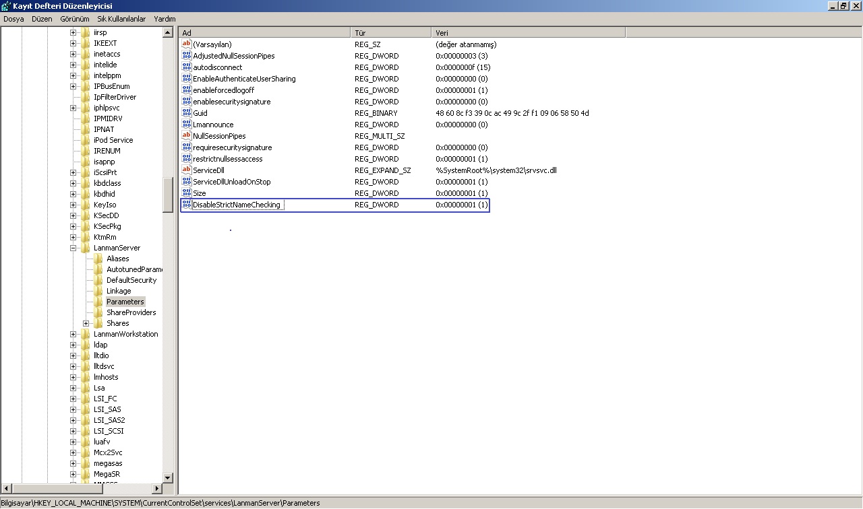Open the Dosya menu
The image size is (863, 509).
pyautogui.click(x=13, y=19)
